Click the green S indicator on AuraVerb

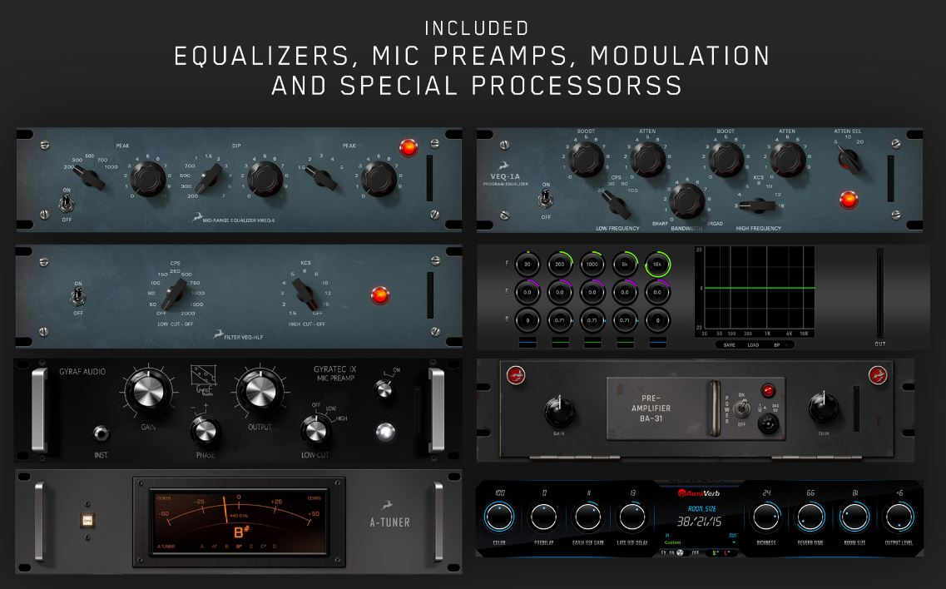click(x=715, y=552)
